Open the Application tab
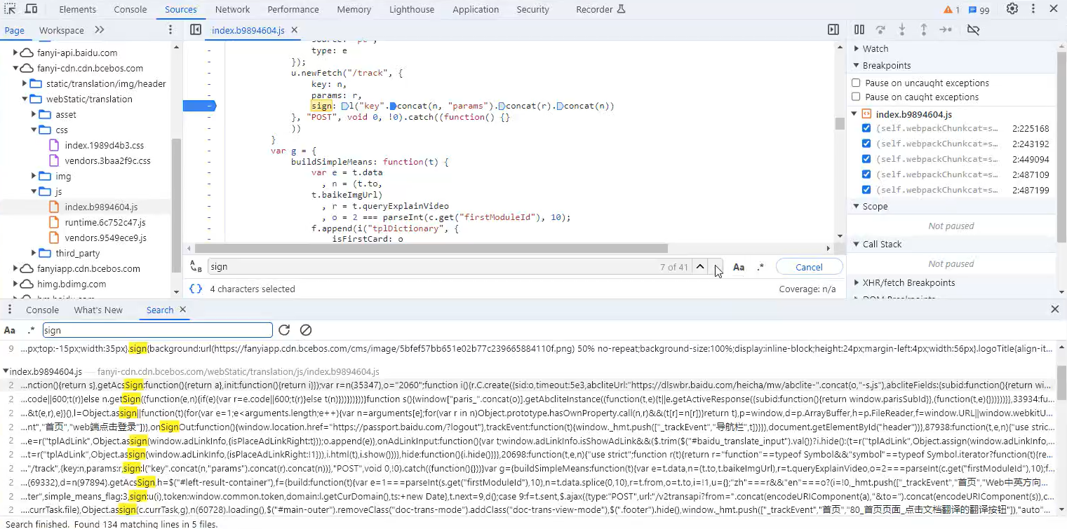Viewport: 1067px width, 529px height. 475,10
